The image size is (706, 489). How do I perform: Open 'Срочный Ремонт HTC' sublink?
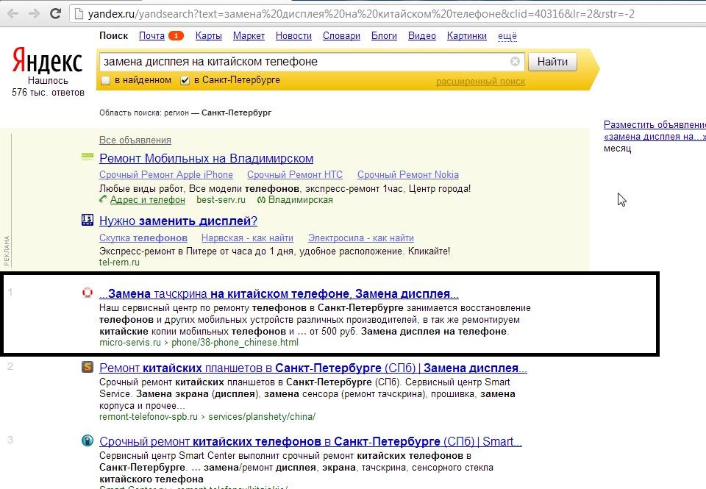click(295, 175)
